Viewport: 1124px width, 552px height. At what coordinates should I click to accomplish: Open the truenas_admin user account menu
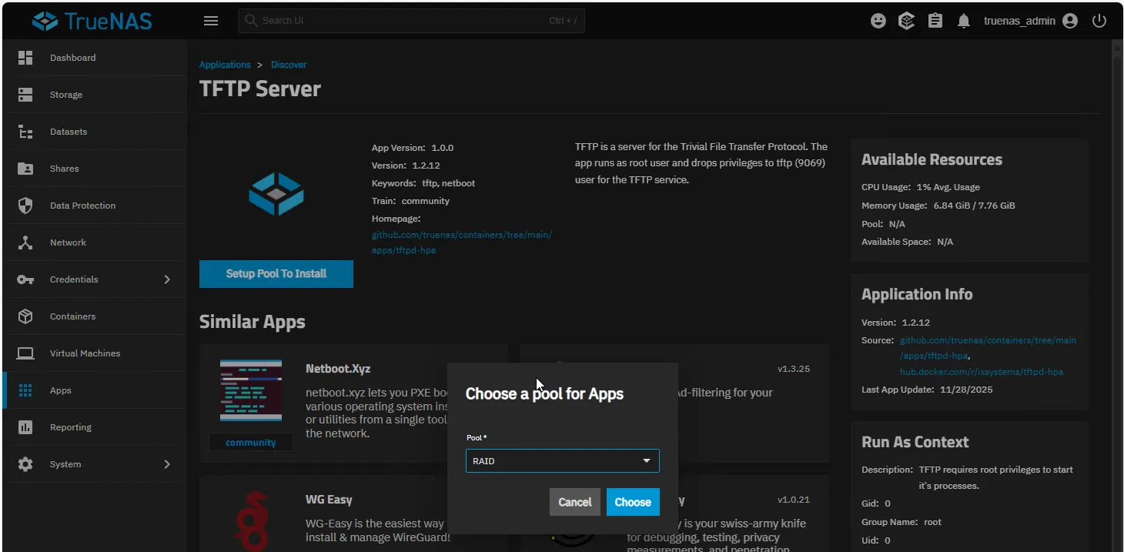[x=1030, y=21]
